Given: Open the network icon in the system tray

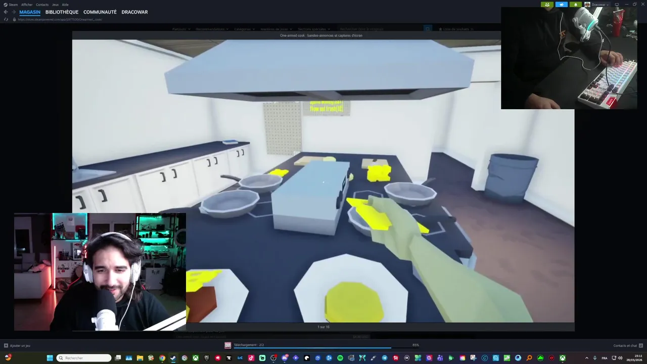Looking at the screenshot, I should pos(614,358).
